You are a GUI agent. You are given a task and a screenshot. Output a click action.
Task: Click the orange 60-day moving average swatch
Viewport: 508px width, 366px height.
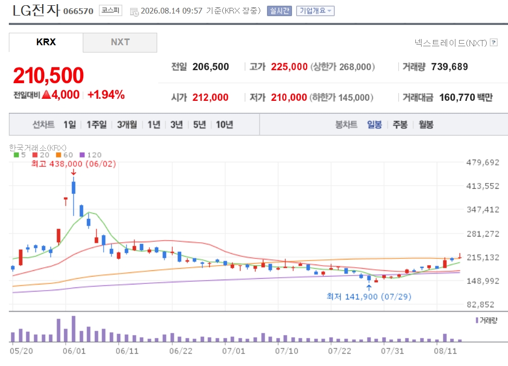pyautogui.click(x=59, y=155)
